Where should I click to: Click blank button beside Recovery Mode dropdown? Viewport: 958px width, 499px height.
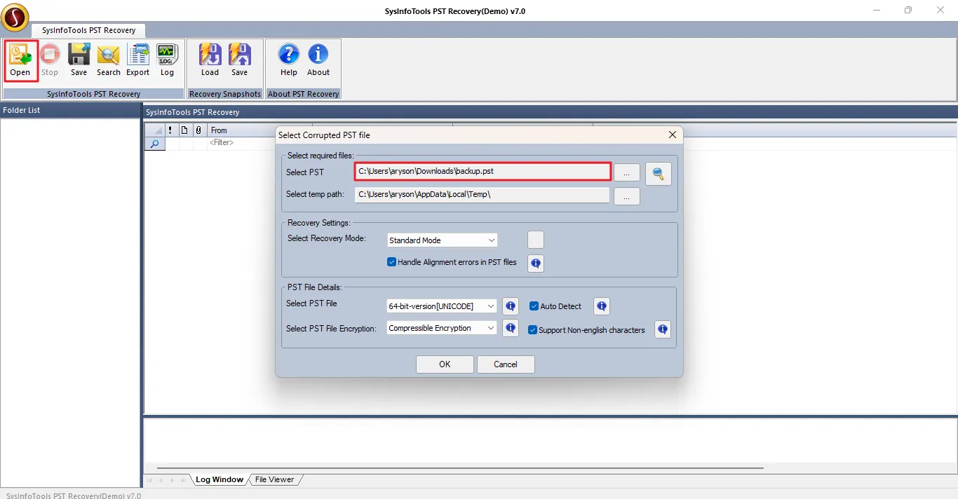coord(536,240)
